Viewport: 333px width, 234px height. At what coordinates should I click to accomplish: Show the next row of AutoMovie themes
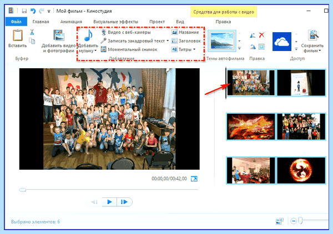[x=239, y=41]
